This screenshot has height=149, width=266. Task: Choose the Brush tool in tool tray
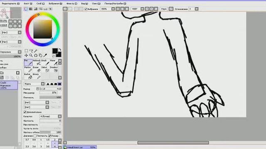(x=45, y=62)
